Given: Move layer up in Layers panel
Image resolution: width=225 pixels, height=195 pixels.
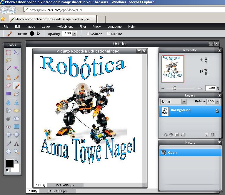Looking at the screenshot, I should (x=166, y=135).
